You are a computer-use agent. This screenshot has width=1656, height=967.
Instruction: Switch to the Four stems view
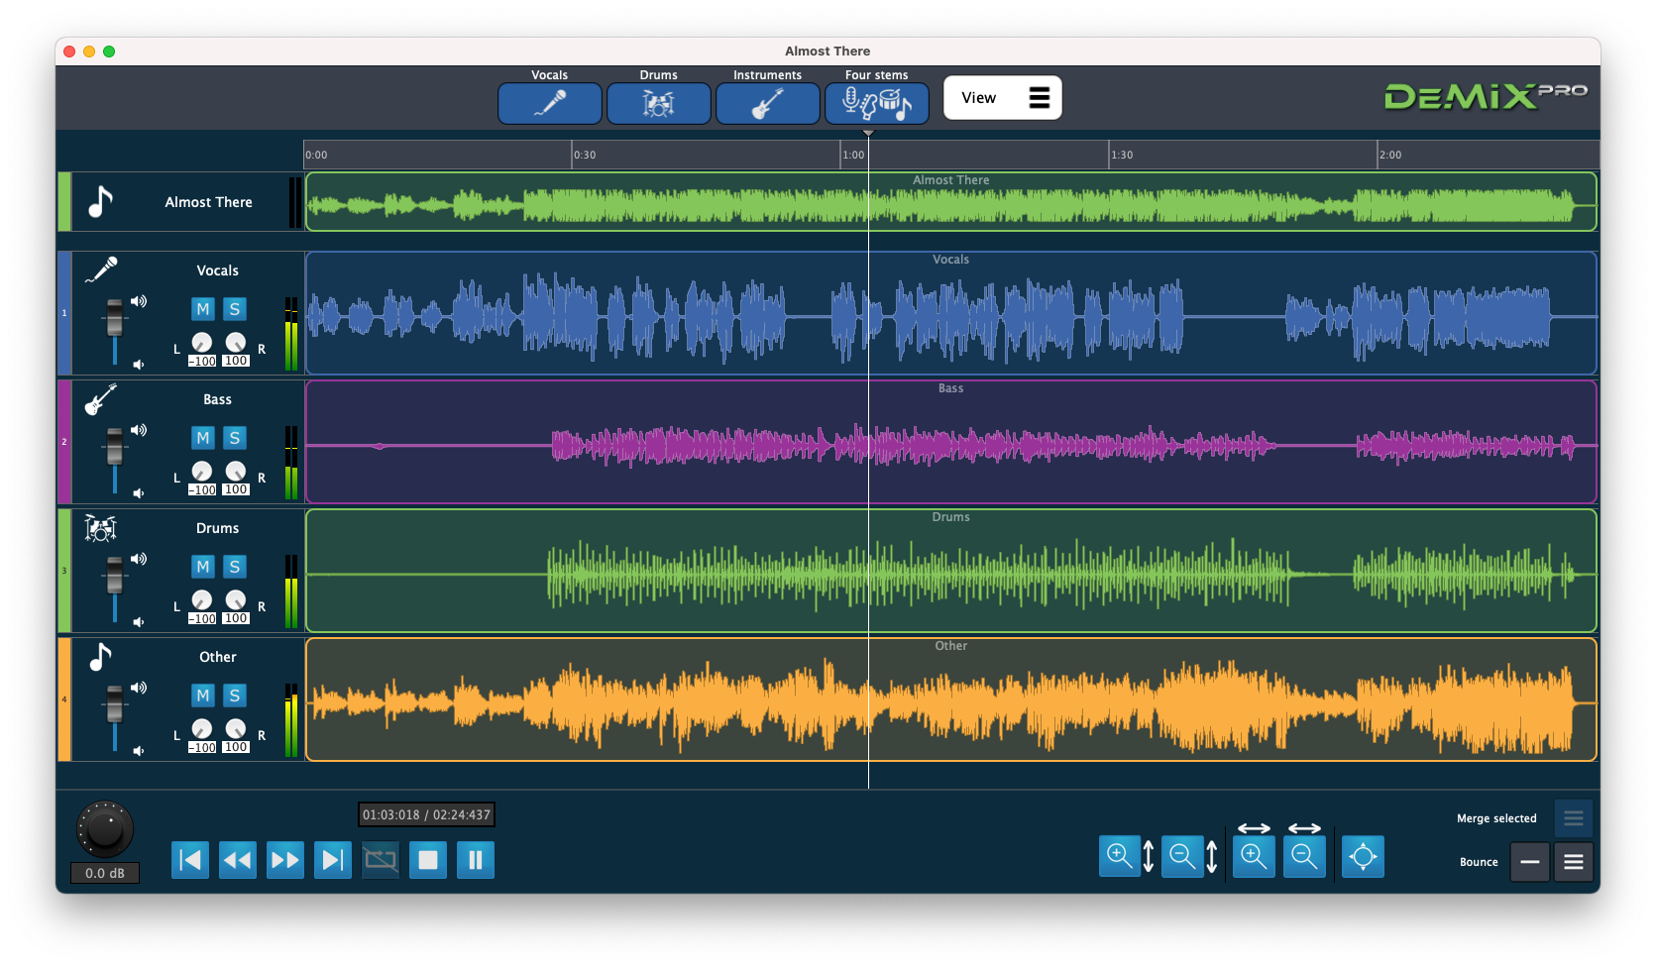tap(876, 103)
